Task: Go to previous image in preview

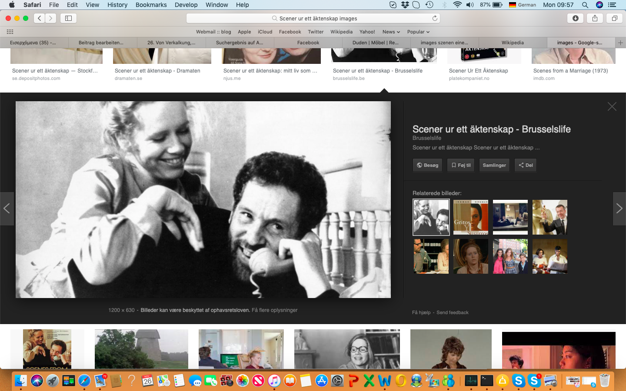Action: point(7,209)
